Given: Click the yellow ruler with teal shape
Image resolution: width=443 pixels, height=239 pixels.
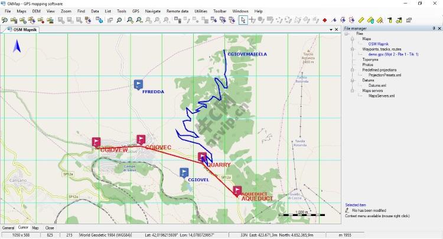Looking at the screenshot, I should point(370,20).
